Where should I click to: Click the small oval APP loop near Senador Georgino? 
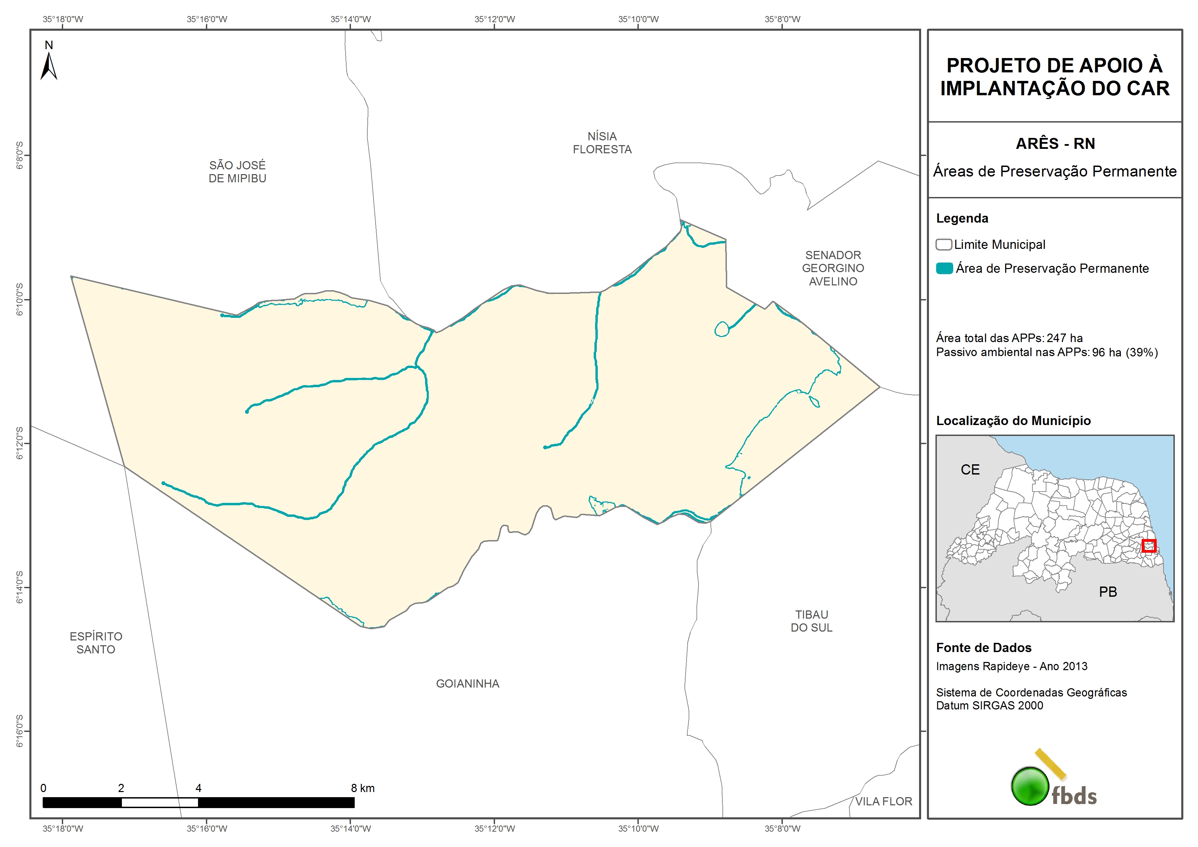click(722, 329)
